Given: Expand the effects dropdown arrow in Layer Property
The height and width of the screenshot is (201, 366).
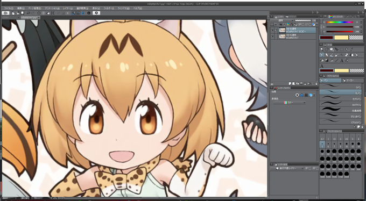Looking at the screenshot, I should tap(314, 95).
